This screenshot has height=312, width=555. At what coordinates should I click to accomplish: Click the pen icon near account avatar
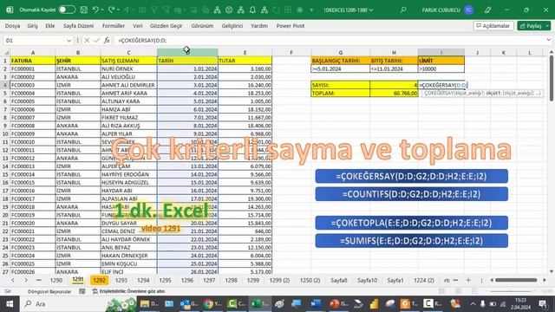coord(487,10)
